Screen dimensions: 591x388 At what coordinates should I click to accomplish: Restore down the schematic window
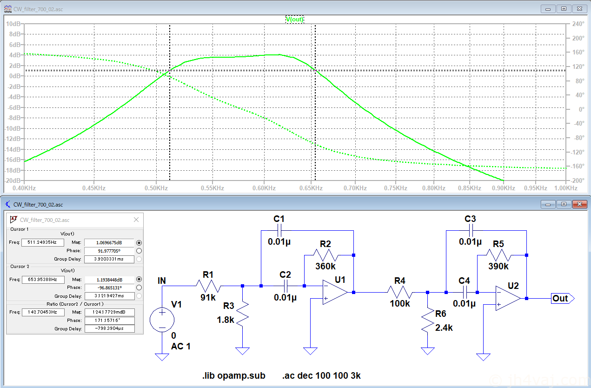click(564, 204)
